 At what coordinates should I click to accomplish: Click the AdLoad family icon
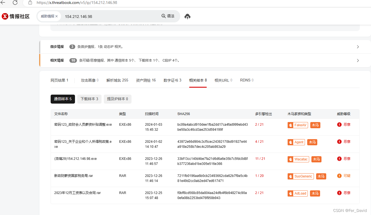[x=290, y=193]
